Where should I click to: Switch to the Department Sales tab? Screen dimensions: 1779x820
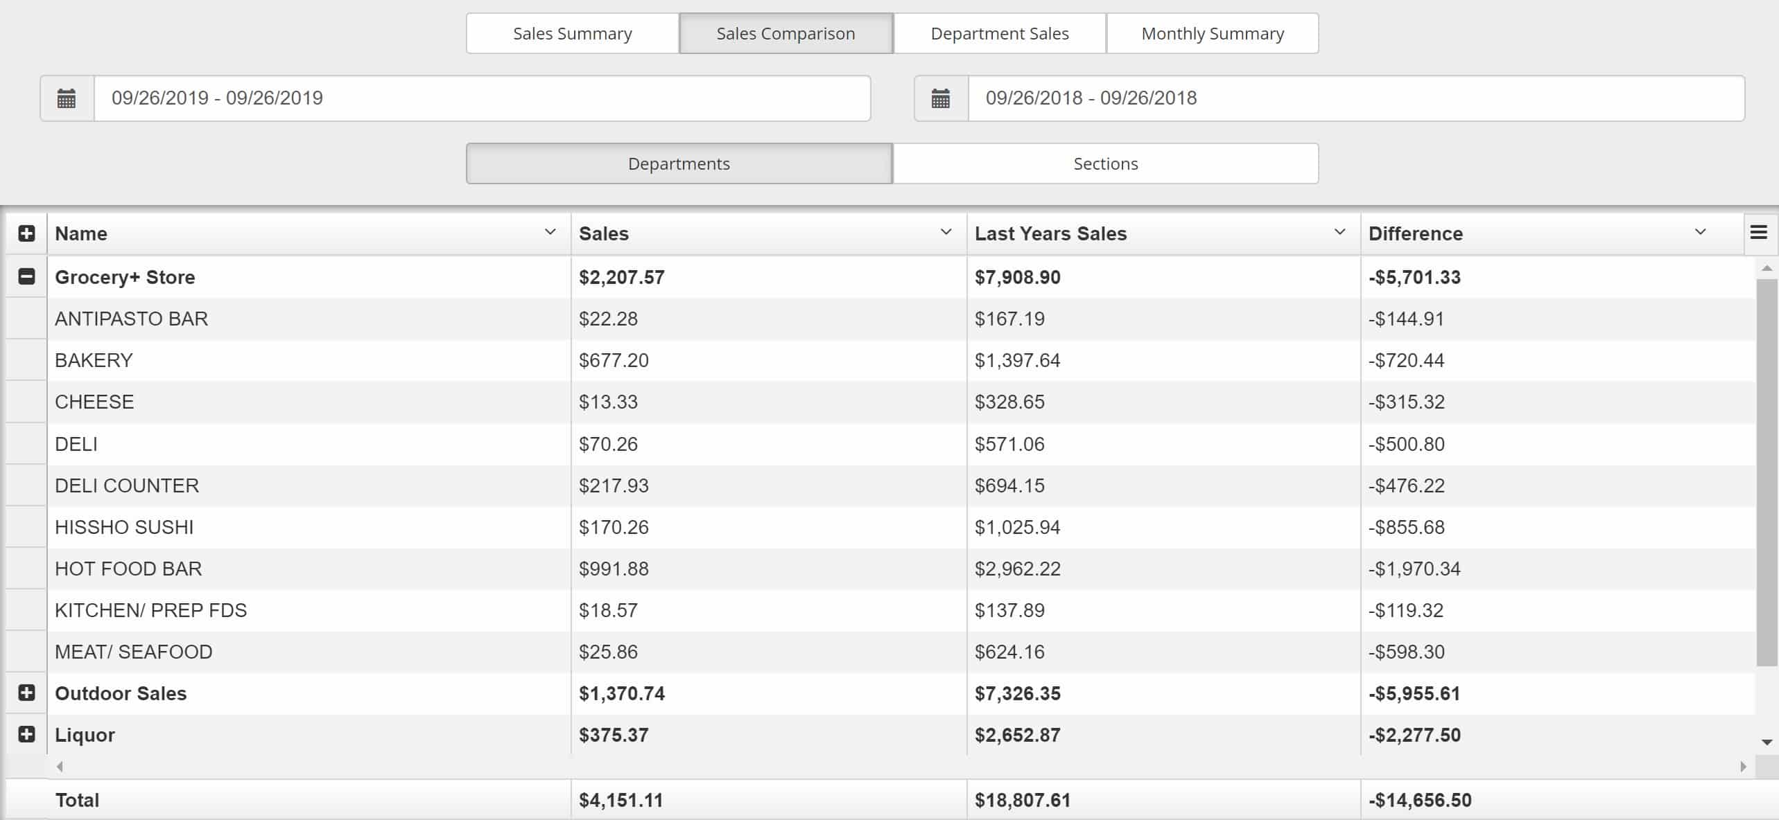[x=999, y=33]
